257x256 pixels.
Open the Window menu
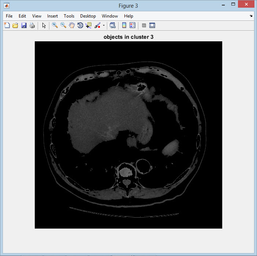click(x=110, y=16)
